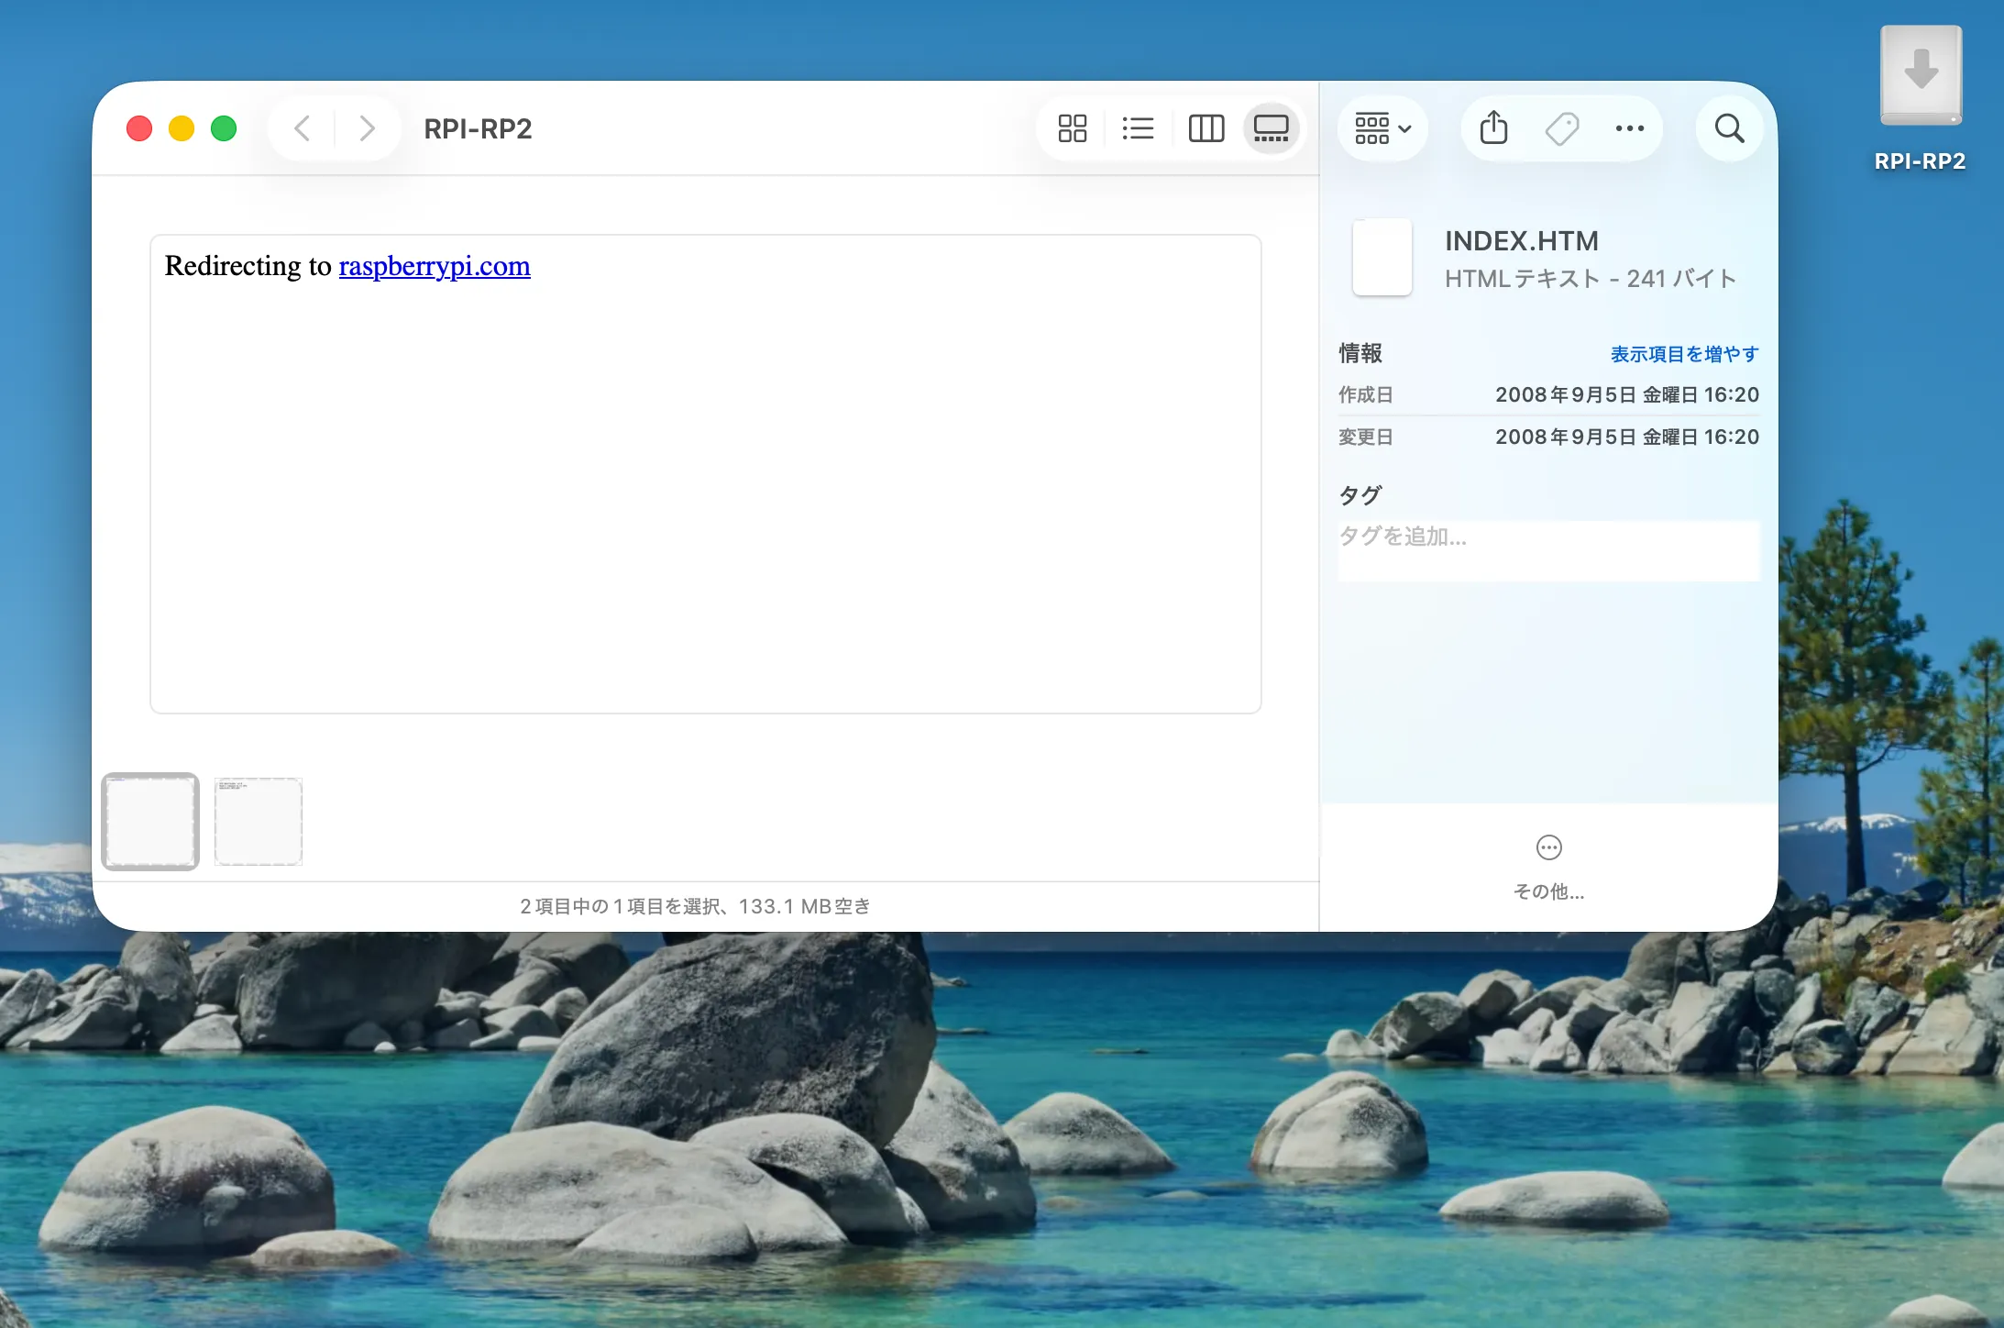Open the raspberrypi.com link

[435, 266]
